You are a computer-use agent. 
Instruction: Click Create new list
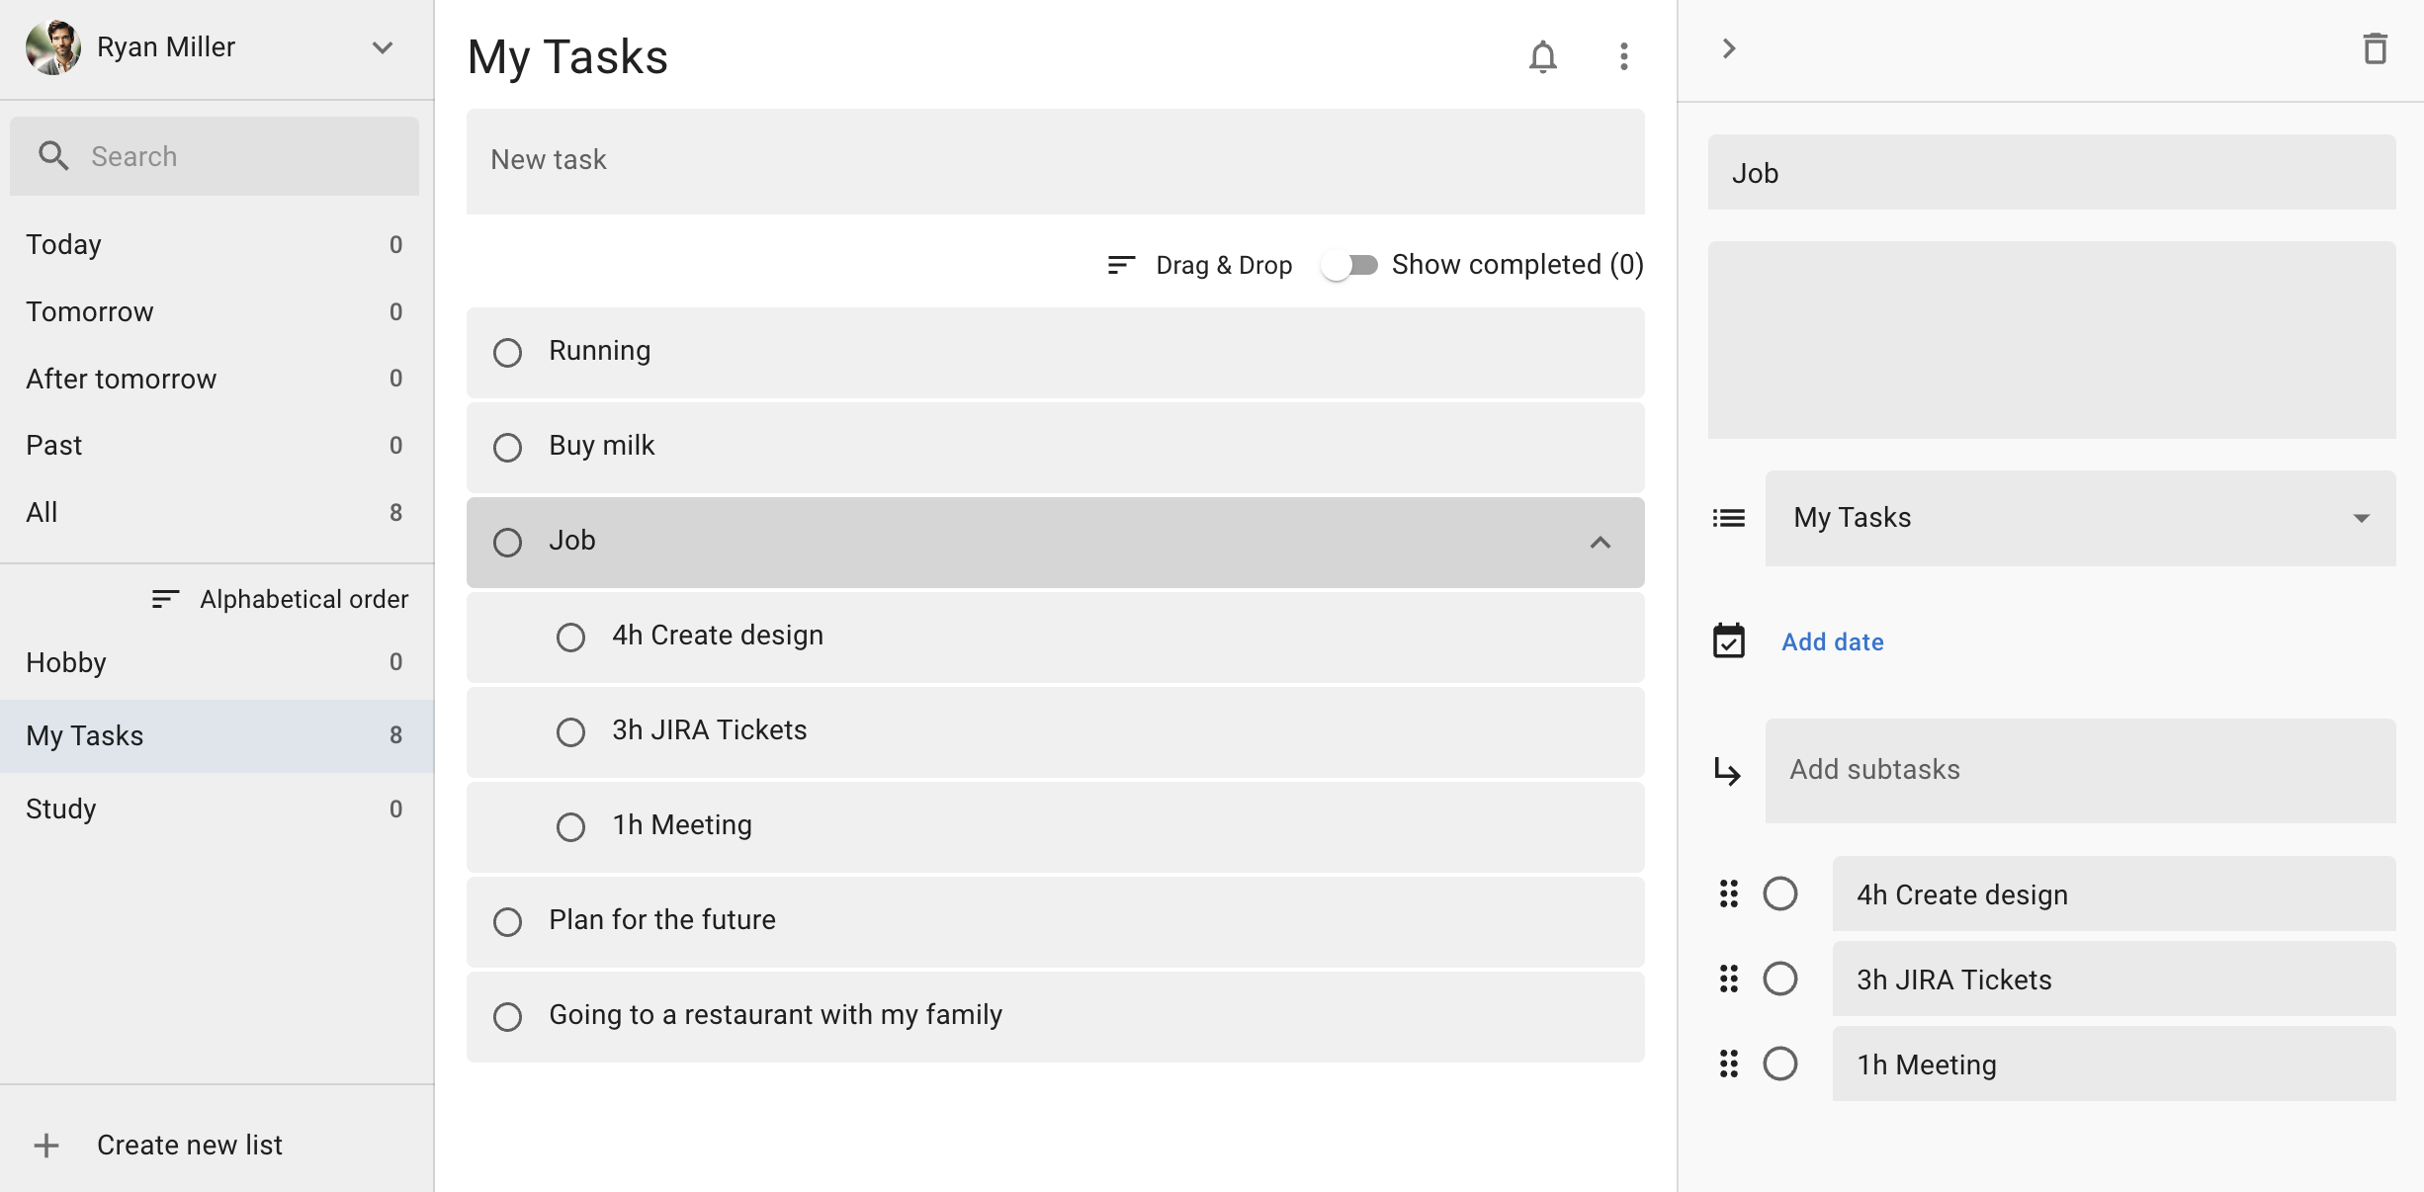189,1145
